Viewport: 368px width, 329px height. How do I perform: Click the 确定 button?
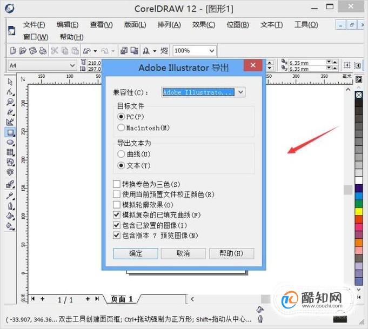136,253
